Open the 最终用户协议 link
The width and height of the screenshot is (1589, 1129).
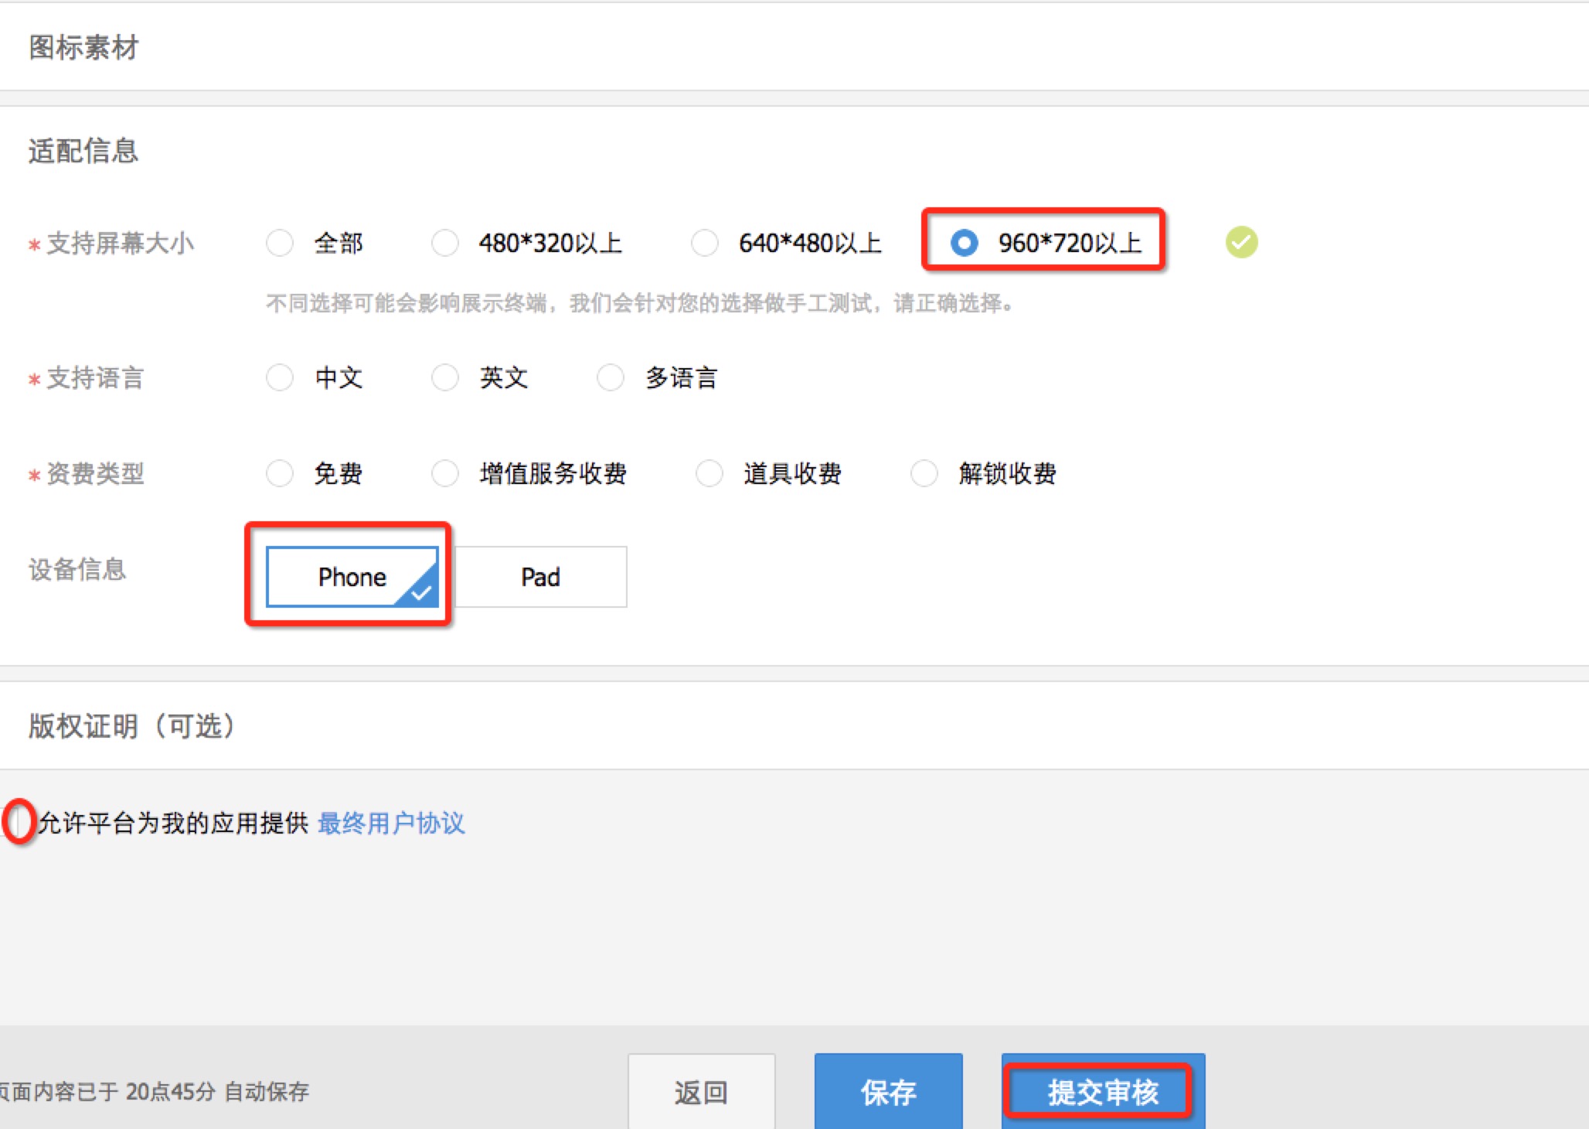tap(391, 823)
